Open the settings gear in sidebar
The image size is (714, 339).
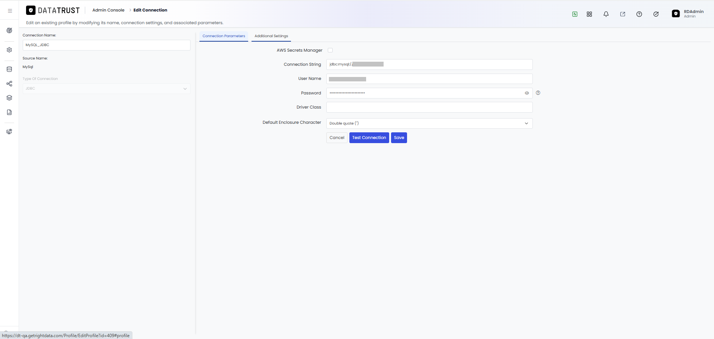pos(9,50)
